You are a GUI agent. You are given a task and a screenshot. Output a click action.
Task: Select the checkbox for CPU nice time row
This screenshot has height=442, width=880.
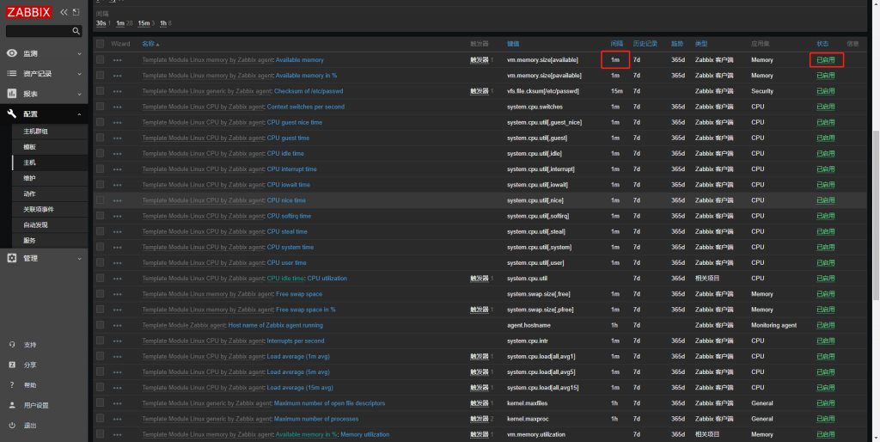tap(100, 200)
